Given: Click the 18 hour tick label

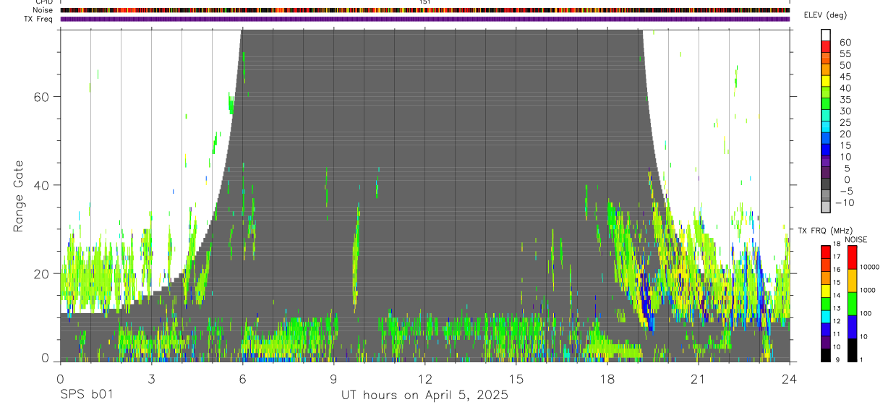Looking at the screenshot, I should 607,379.
